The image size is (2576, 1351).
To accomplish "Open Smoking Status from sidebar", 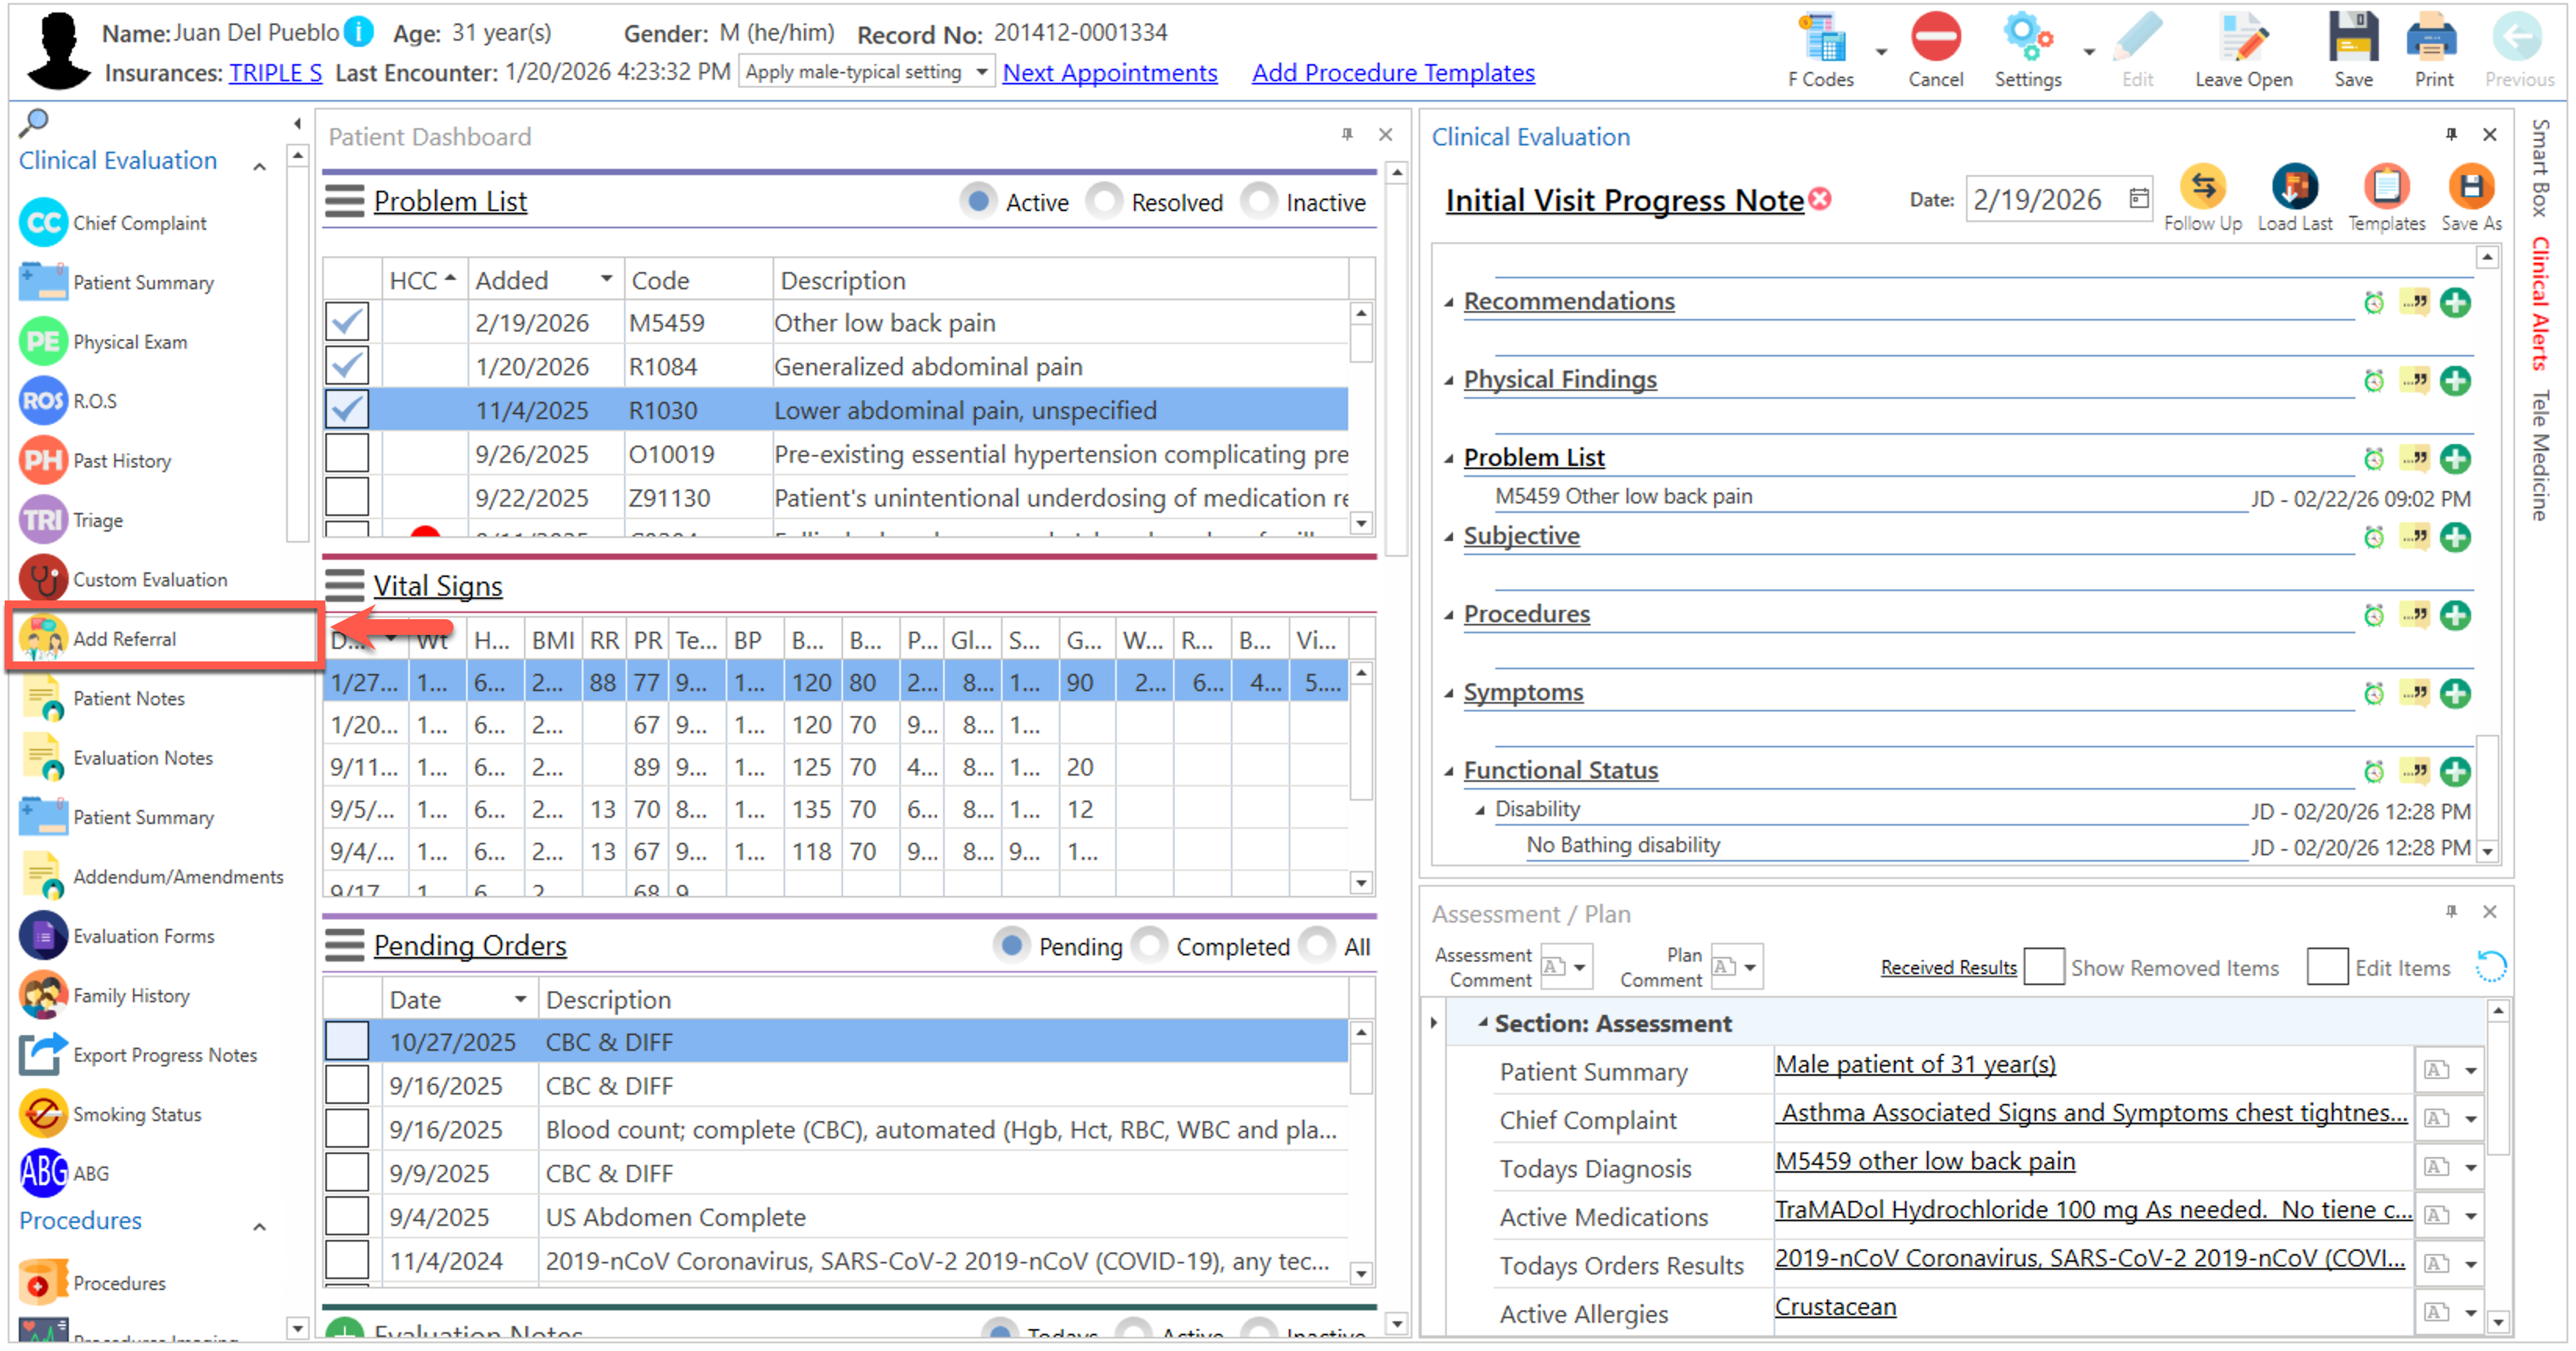I will pos(136,1114).
